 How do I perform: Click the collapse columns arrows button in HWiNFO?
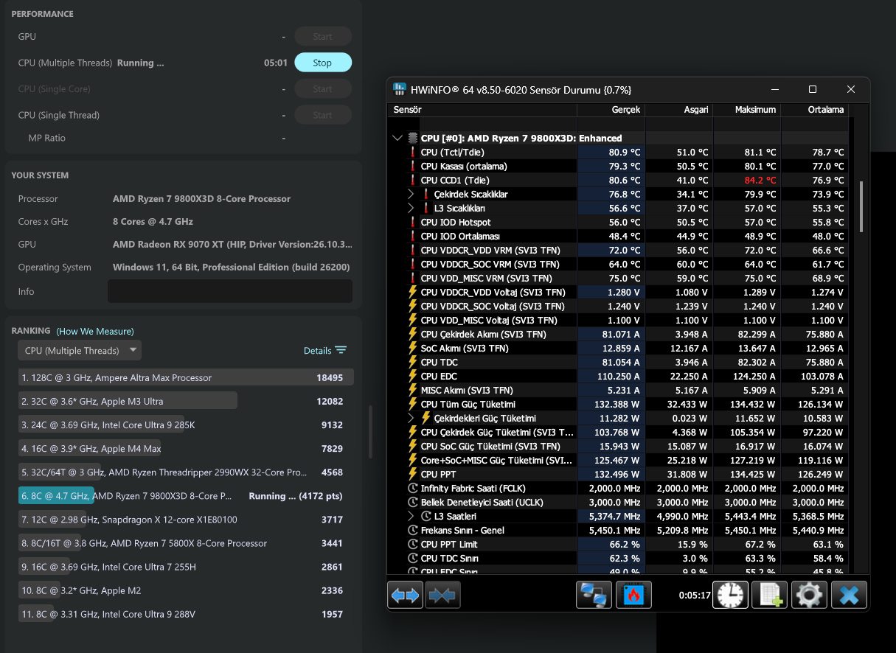pos(442,595)
